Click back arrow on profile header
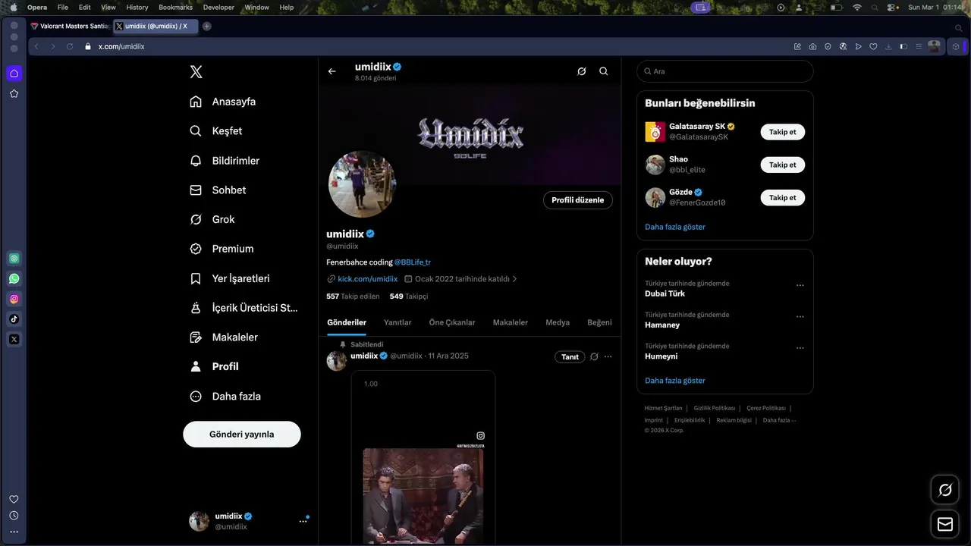This screenshot has width=971, height=546. click(332, 71)
